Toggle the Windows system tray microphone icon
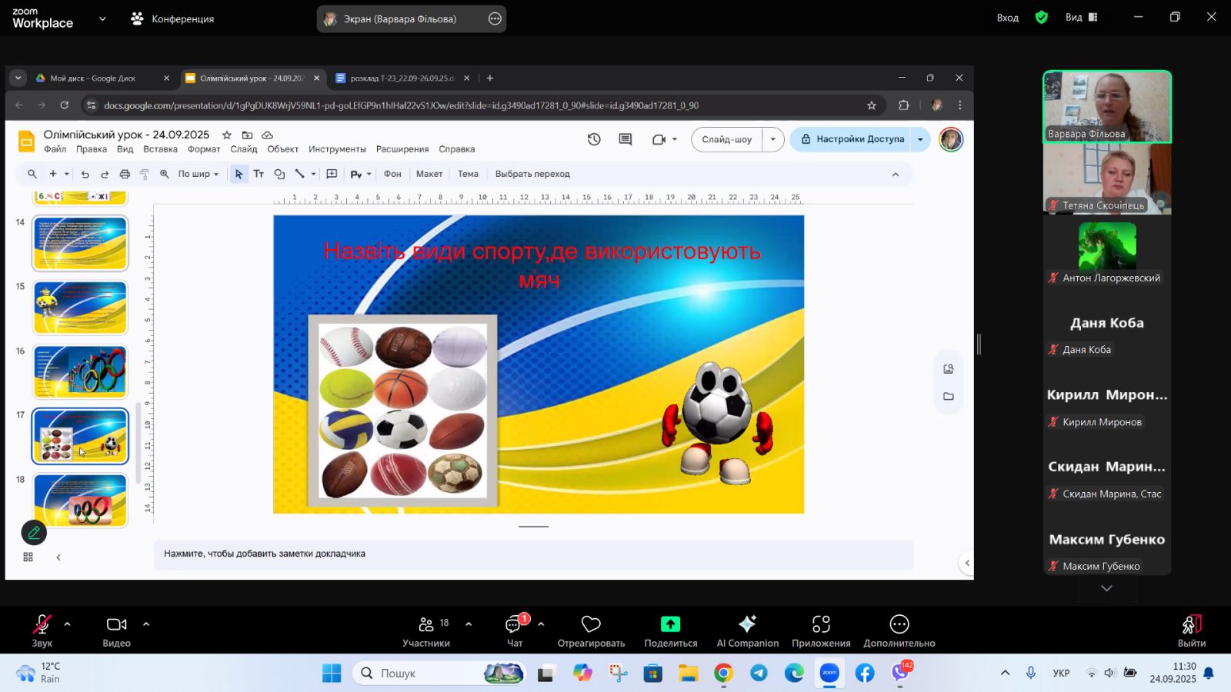Viewport: 1231px width, 692px height. (1031, 673)
